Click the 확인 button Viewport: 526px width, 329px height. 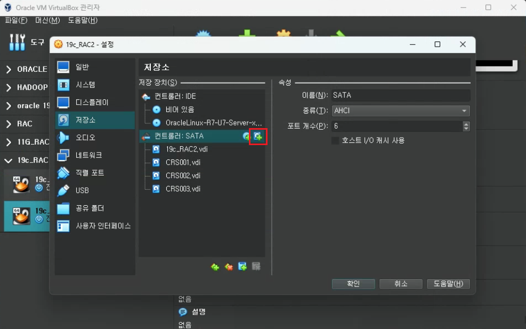353,284
